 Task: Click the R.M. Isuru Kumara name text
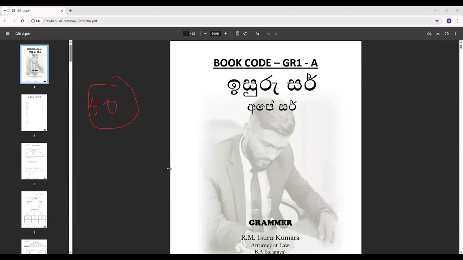tap(270, 238)
